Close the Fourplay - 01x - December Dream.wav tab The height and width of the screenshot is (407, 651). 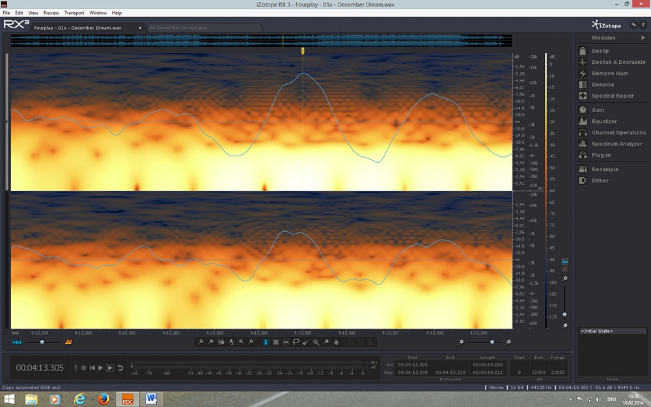(140, 28)
